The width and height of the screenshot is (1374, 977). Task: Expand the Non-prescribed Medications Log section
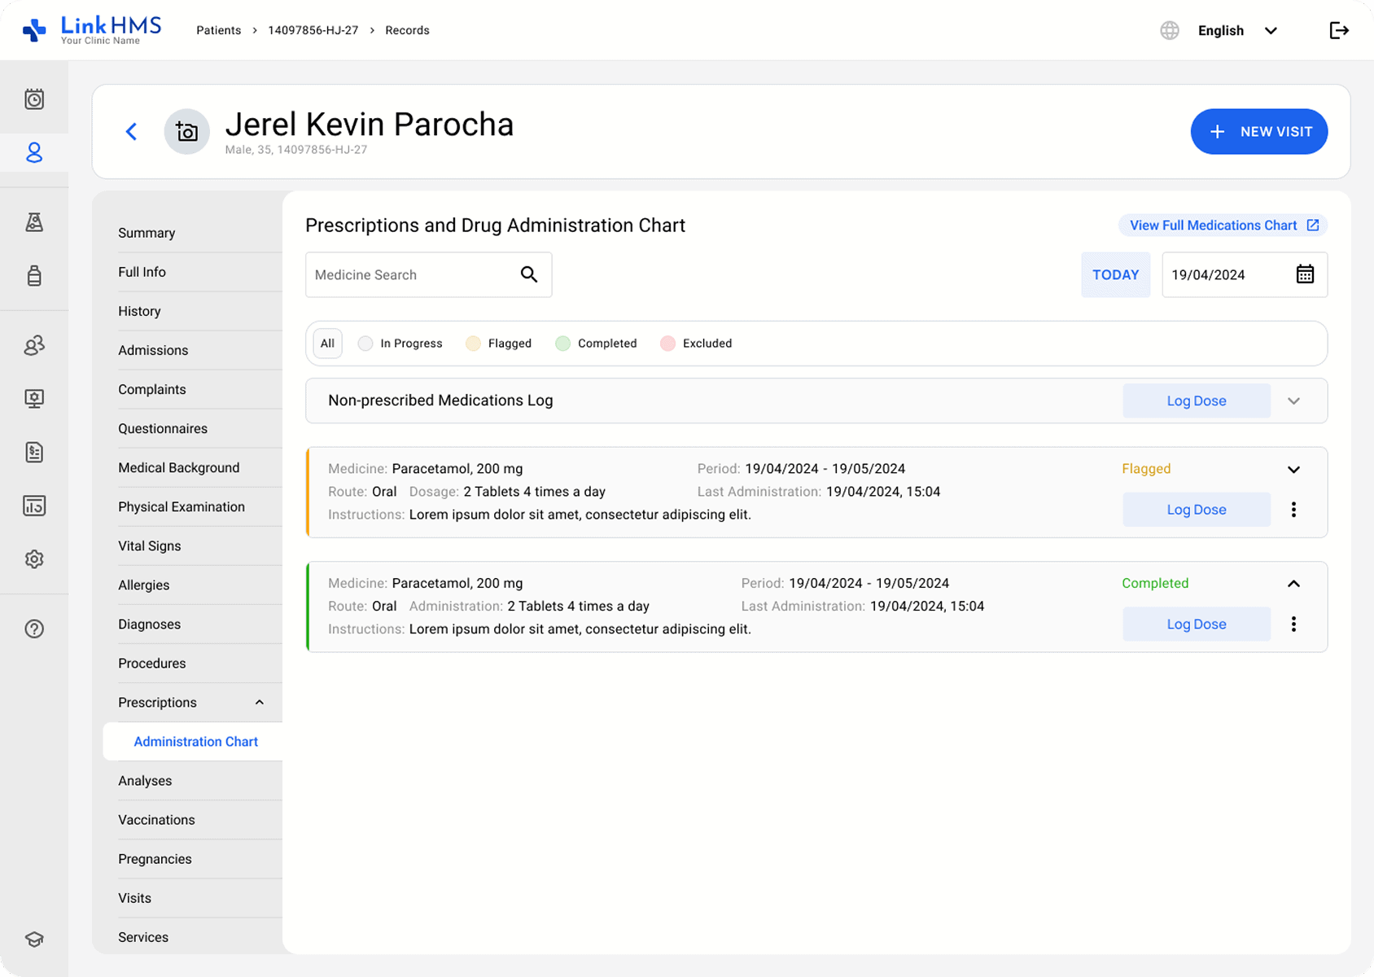pyautogui.click(x=1293, y=401)
